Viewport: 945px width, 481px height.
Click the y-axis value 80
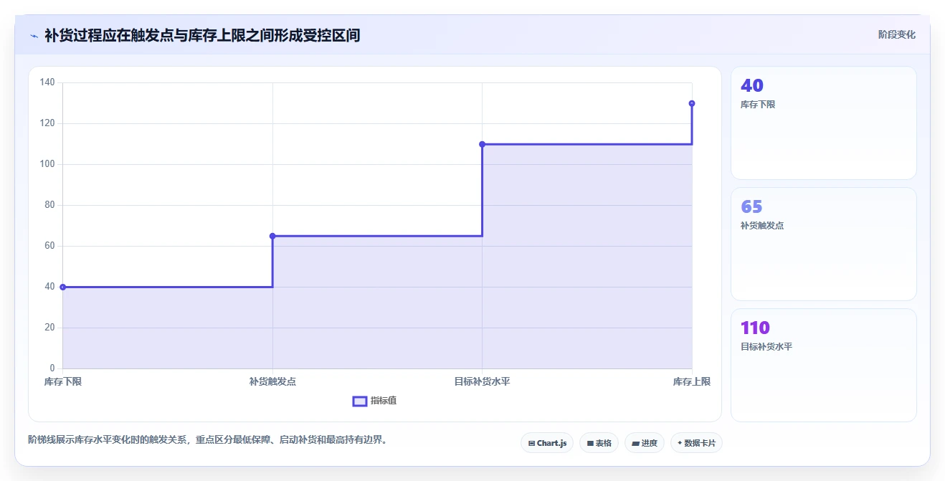click(x=49, y=205)
